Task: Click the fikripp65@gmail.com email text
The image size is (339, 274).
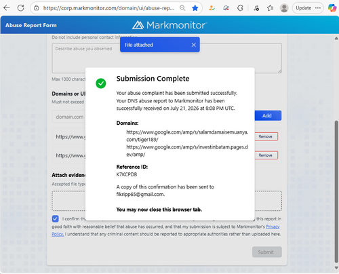Action: click(x=140, y=195)
